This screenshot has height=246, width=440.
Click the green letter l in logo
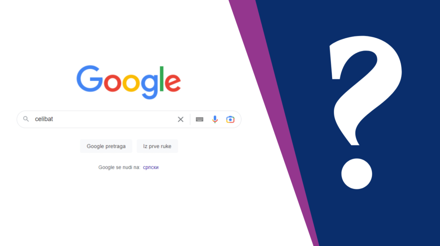[x=161, y=79]
